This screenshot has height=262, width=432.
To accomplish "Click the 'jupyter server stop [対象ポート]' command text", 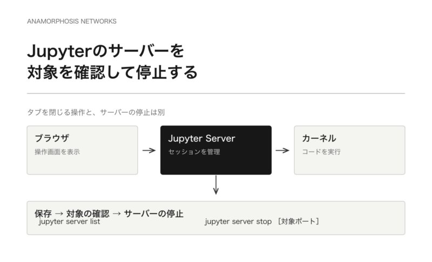I will [262, 221].
